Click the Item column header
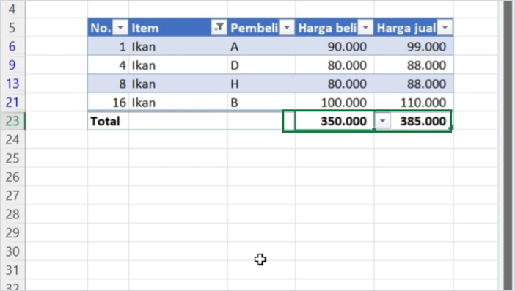Viewport: 515px width, 291px height. click(178, 28)
